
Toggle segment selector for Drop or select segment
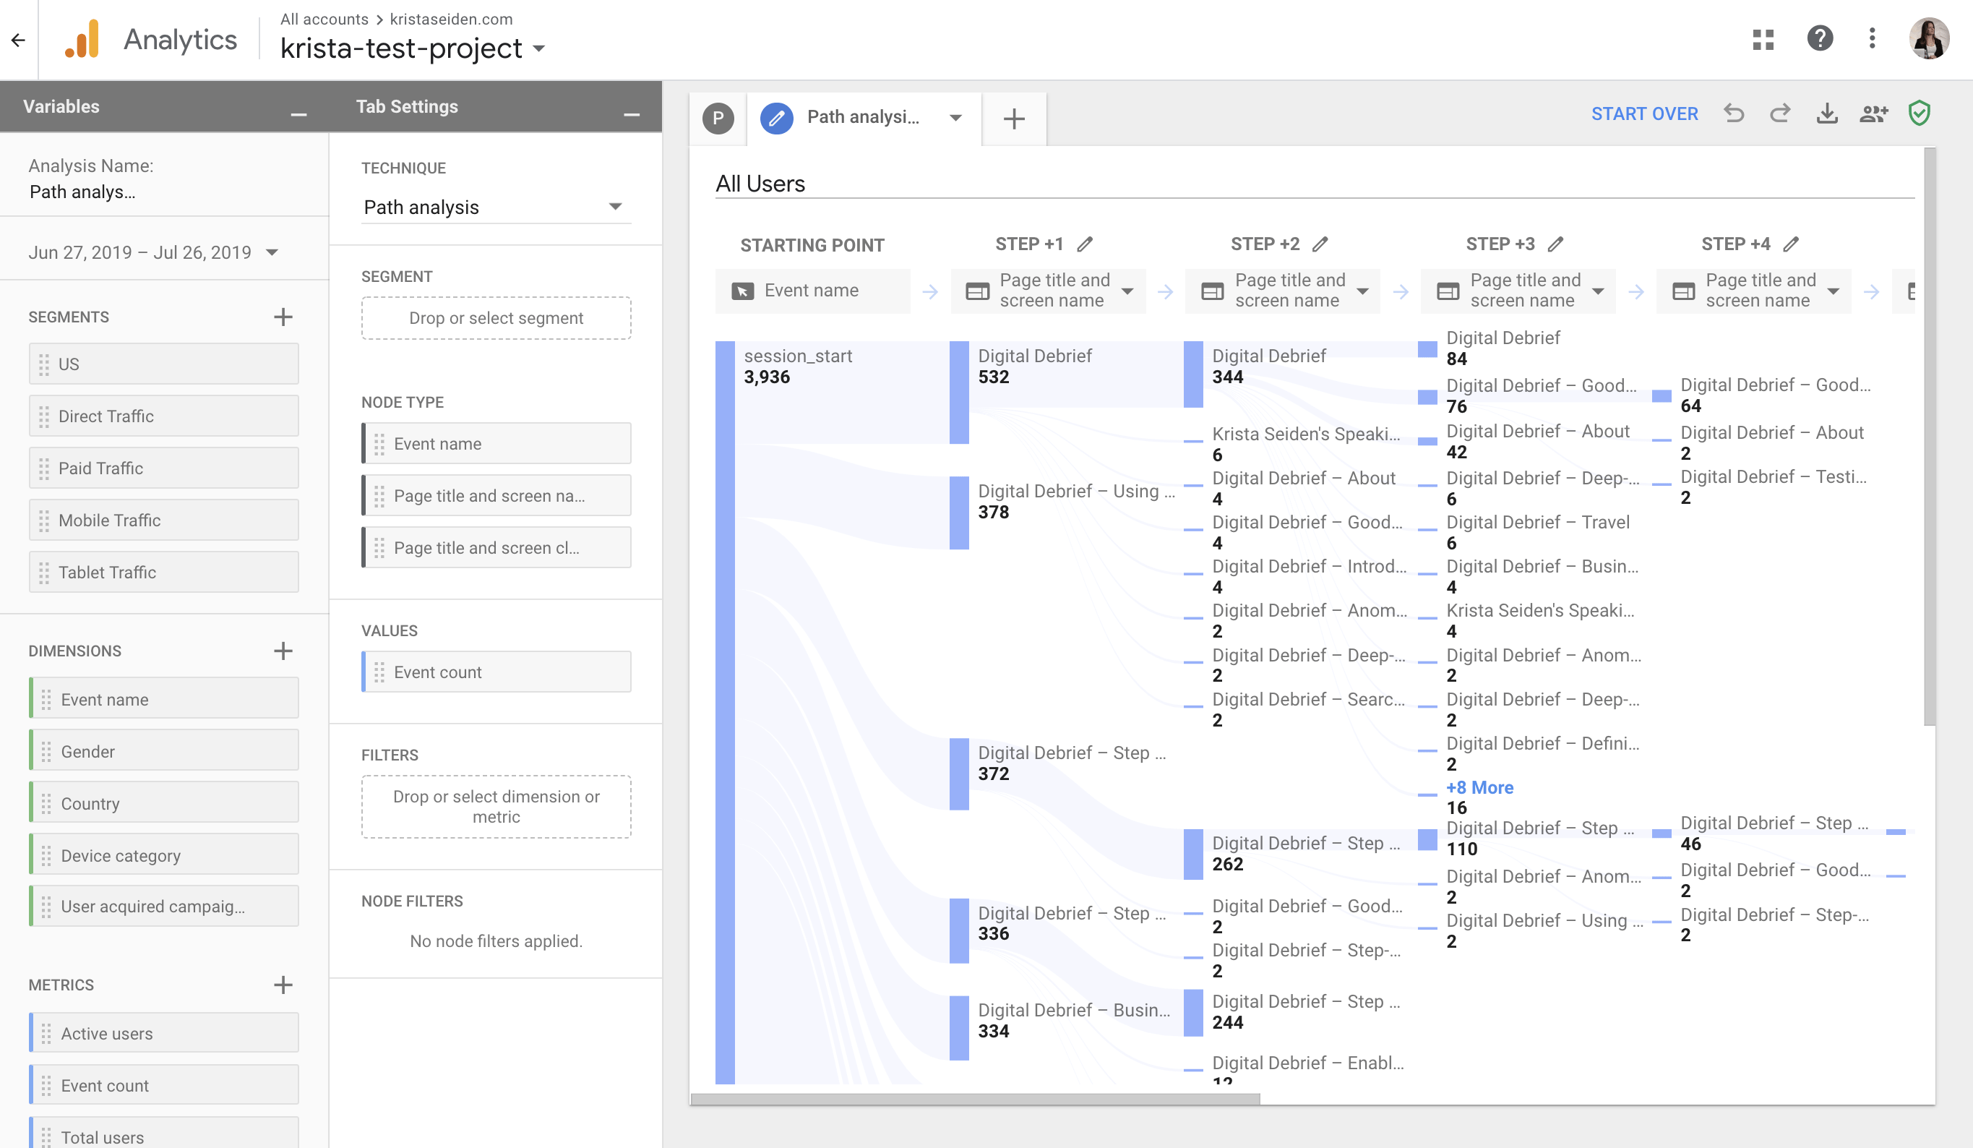[x=494, y=317]
